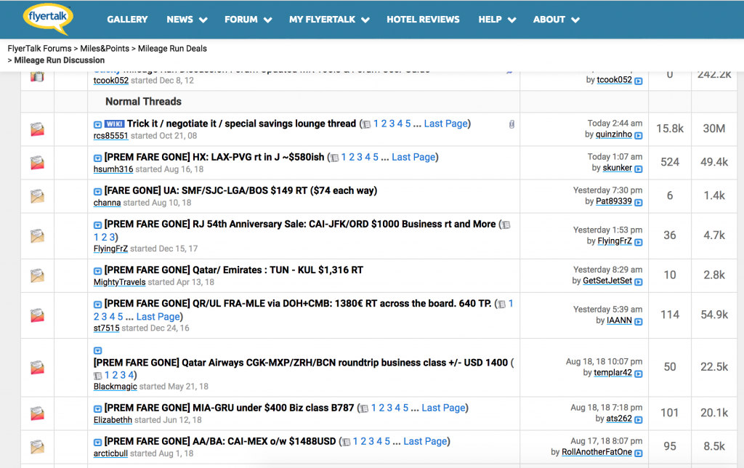744x468 pixels.
Task: Open page 3 of RJ 54th Anniversary thread
Action: pos(112,237)
